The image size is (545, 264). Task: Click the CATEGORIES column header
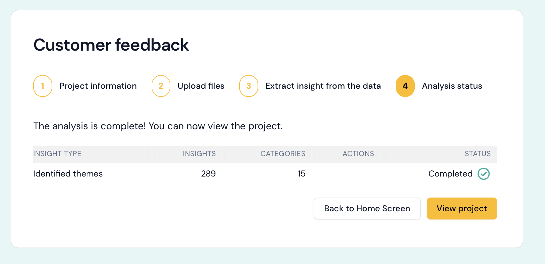pyautogui.click(x=283, y=154)
